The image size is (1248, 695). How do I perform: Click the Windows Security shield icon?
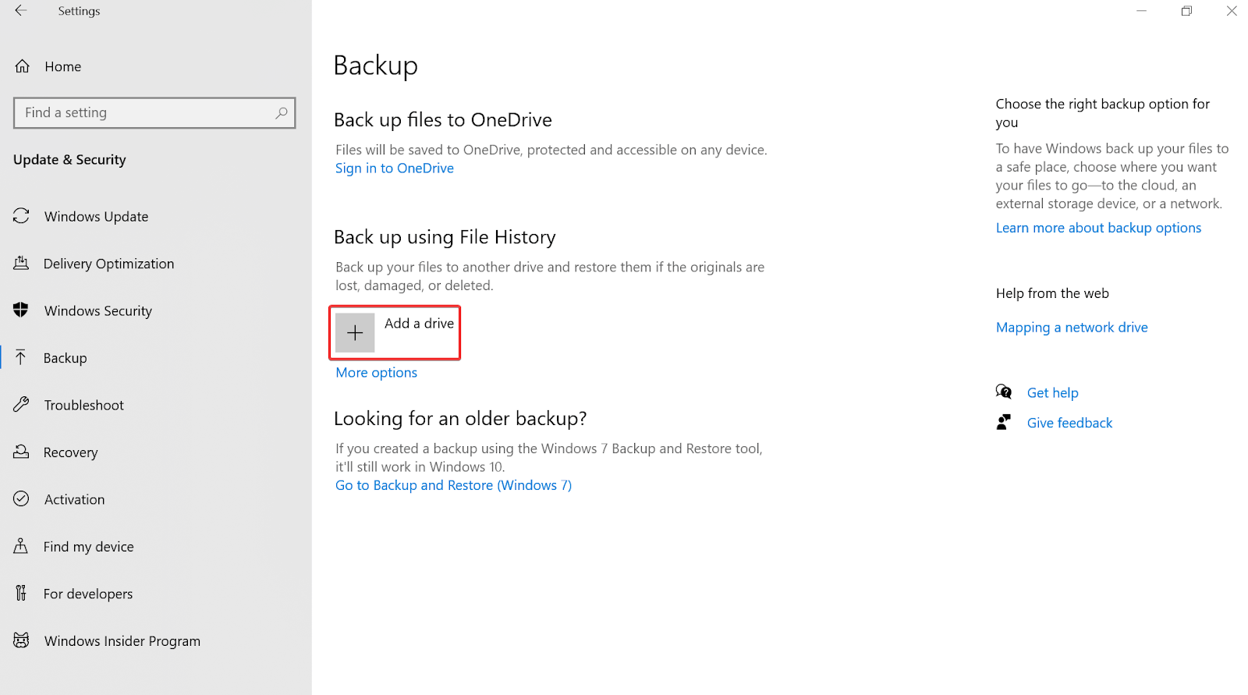click(x=21, y=310)
